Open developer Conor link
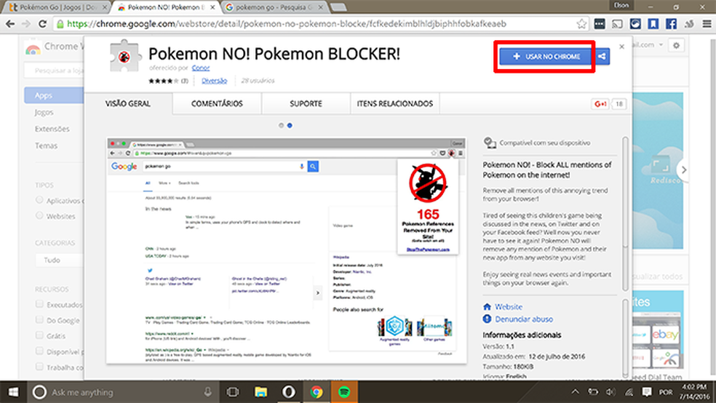This screenshot has width=716, height=403. pos(200,68)
